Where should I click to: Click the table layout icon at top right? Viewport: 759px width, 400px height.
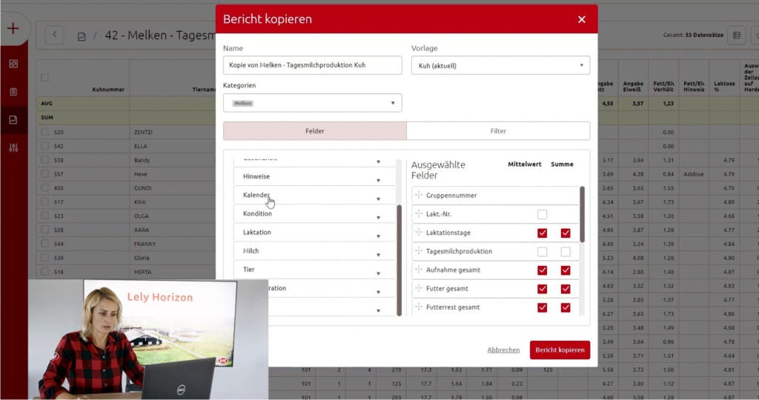[737, 36]
